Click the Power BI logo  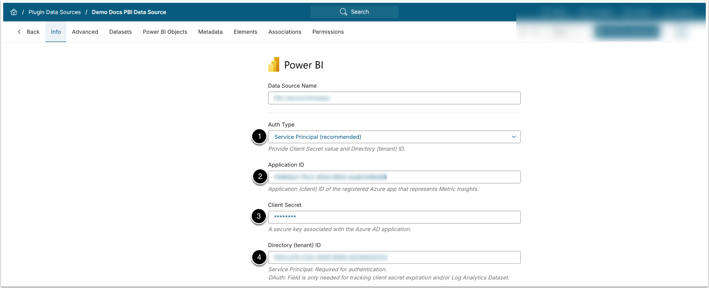click(274, 65)
